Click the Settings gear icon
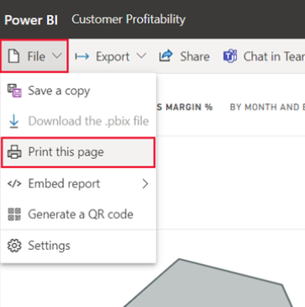305x307 pixels. tap(14, 246)
